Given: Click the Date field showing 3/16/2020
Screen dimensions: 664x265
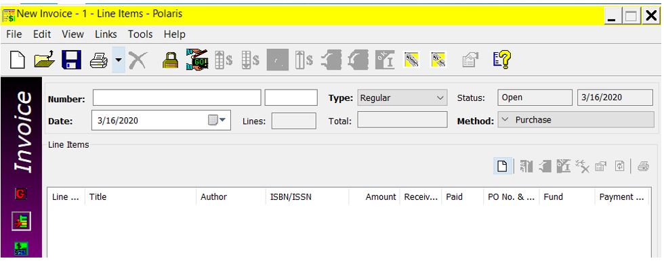Looking at the screenshot, I should click(161, 120).
